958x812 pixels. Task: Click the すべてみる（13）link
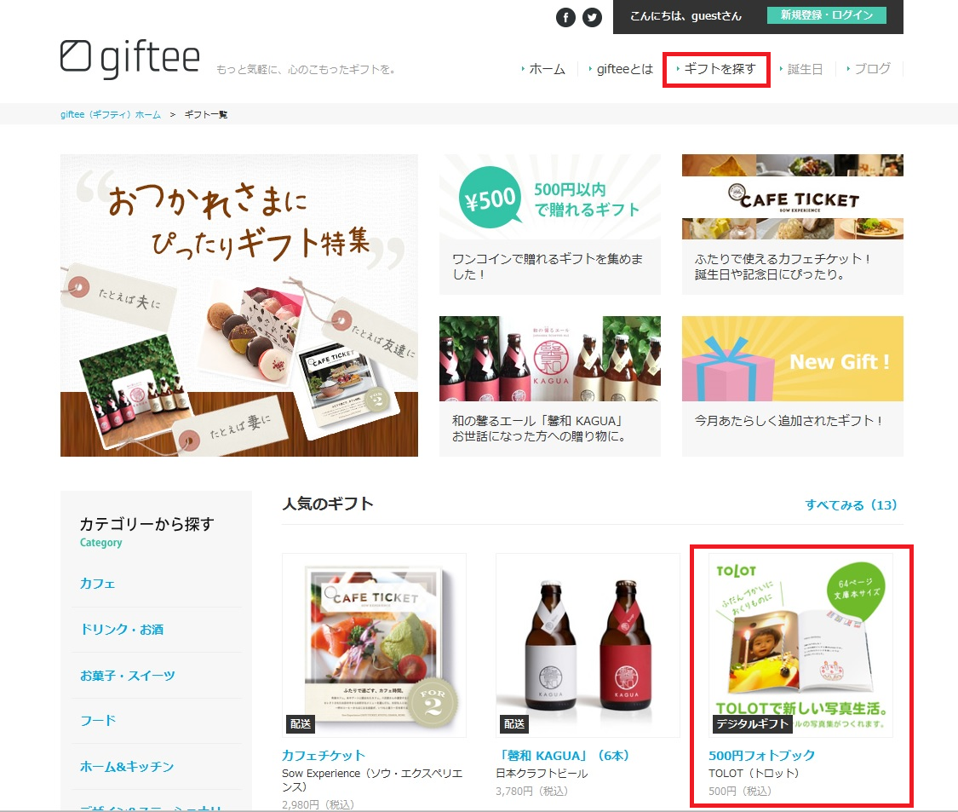pos(851,505)
